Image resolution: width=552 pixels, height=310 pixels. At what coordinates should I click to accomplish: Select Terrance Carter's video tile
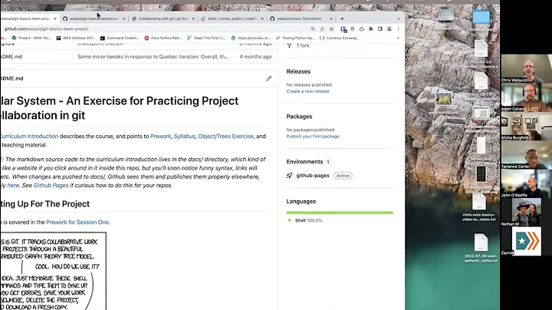[x=526, y=155]
